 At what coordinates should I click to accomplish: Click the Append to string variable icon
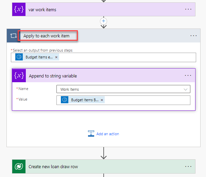(19, 76)
